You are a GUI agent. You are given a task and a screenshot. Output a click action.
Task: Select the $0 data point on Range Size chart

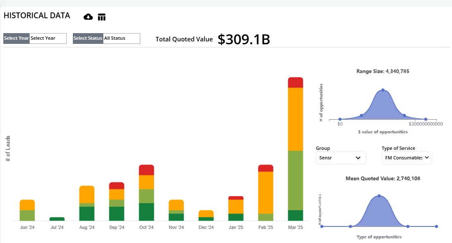point(340,119)
